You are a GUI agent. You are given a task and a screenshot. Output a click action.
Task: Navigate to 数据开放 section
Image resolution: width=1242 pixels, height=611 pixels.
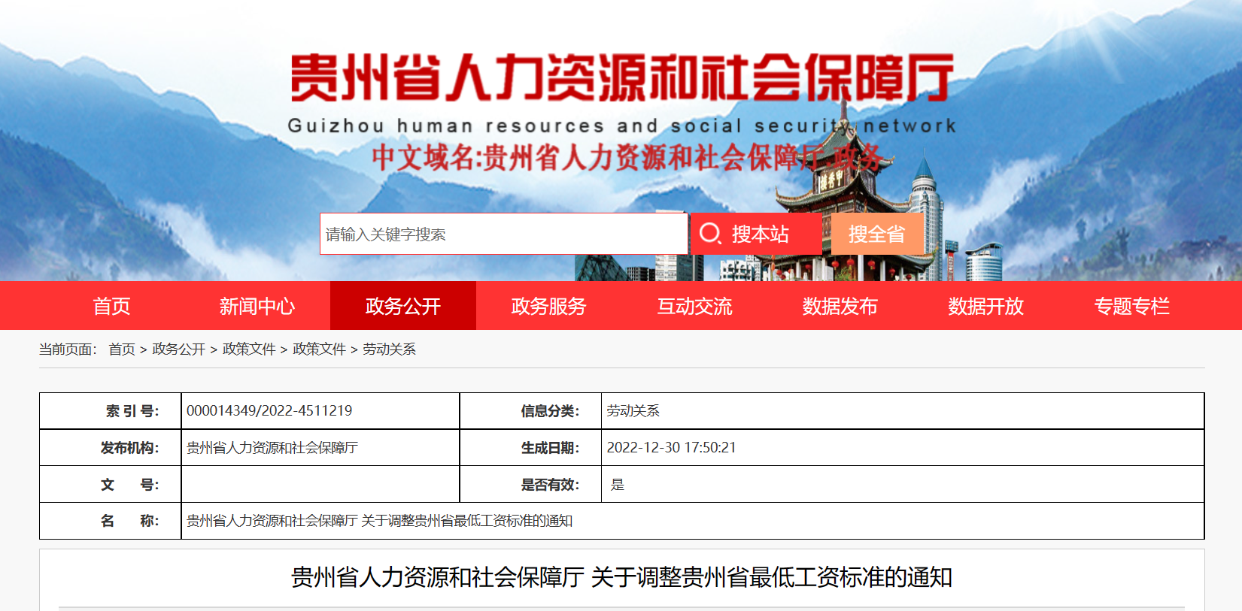[985, 306]
